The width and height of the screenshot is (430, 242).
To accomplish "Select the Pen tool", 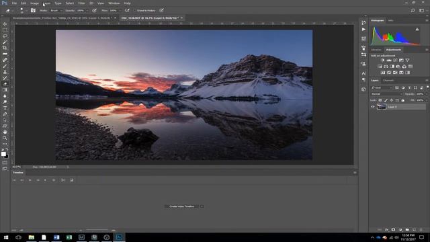I will 5,114.
